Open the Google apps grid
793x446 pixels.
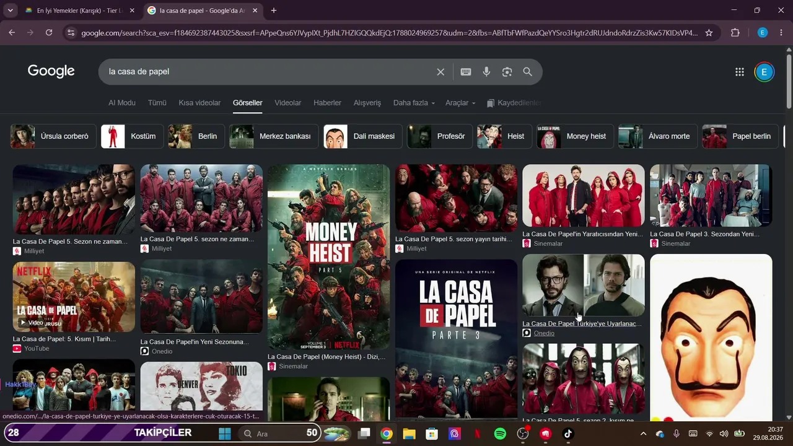(739, 72)
